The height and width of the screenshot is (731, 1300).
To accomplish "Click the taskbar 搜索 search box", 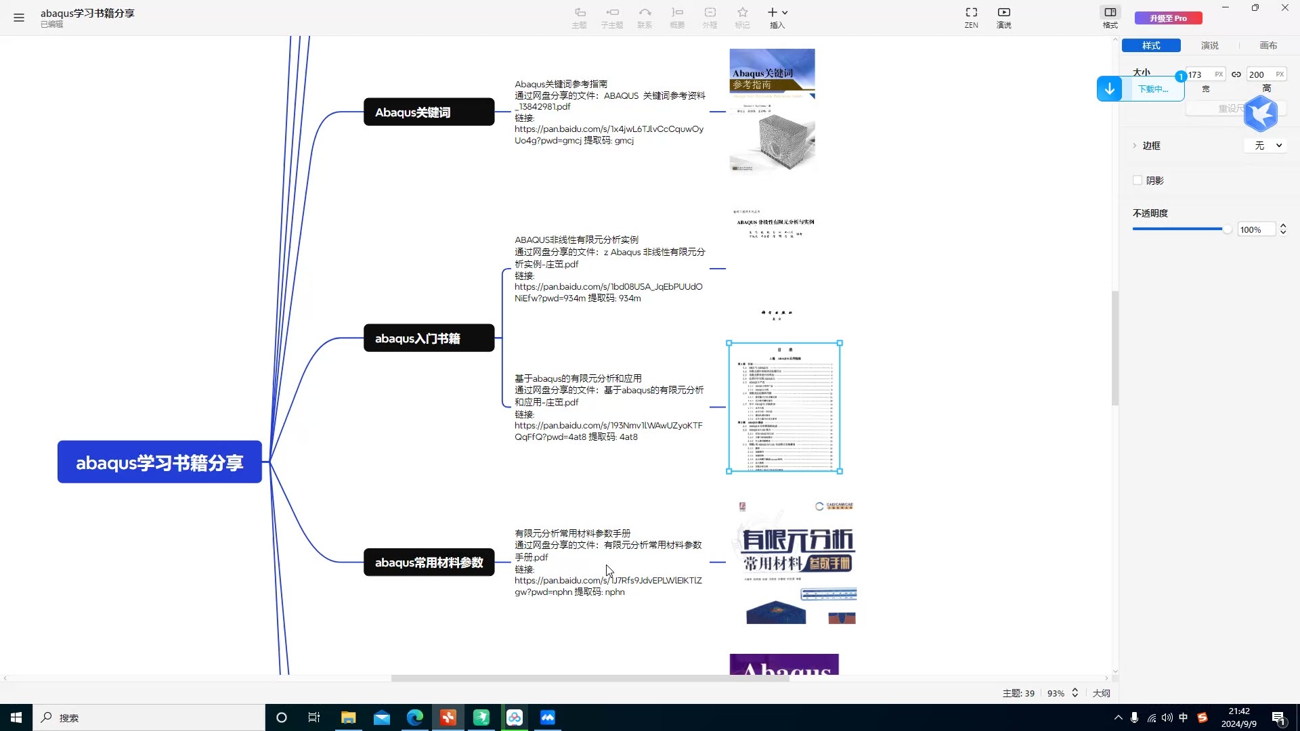I will tap(149, 717).
